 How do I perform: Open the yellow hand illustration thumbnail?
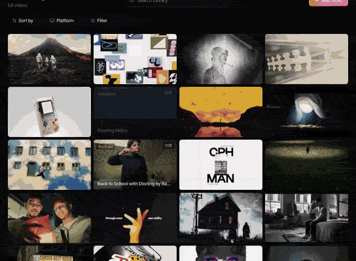(135, 218)
